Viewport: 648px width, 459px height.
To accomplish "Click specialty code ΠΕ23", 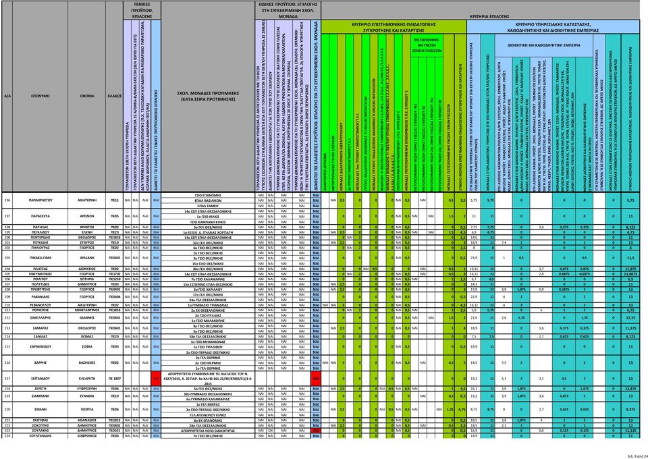I will pyautogui.click(x=115, y=233).
